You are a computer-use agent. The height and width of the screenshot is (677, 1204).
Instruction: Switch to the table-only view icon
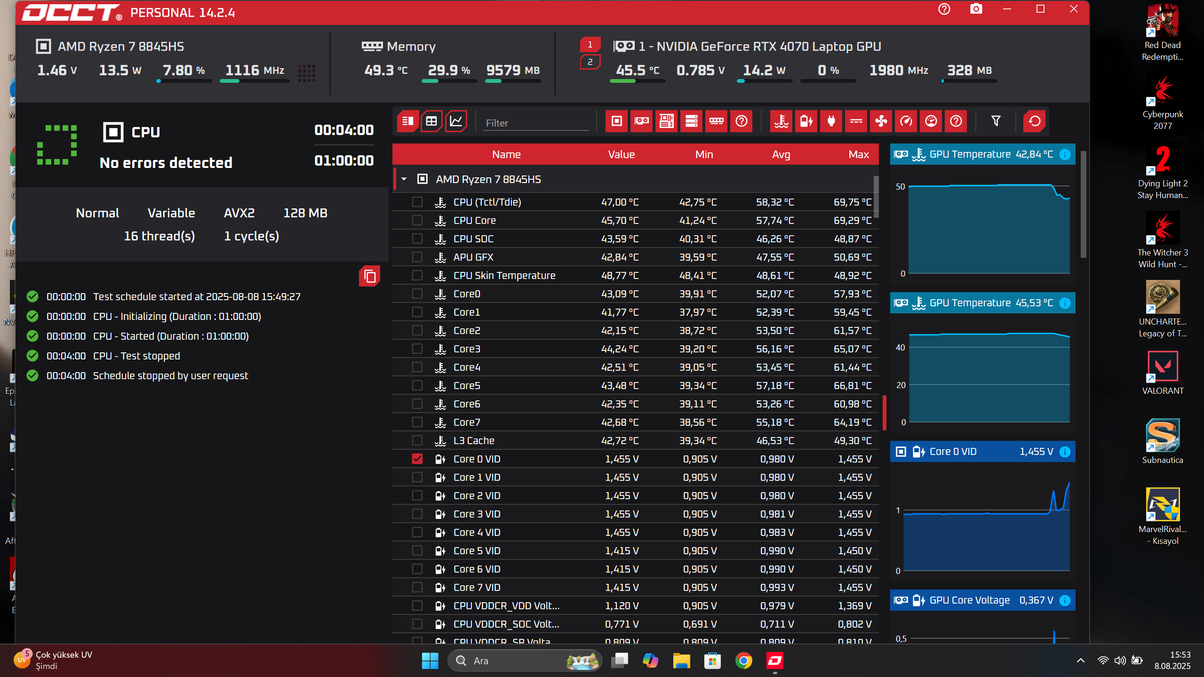pos(431,121)
